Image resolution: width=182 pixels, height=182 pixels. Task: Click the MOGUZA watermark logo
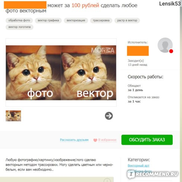tap(103, 51)
